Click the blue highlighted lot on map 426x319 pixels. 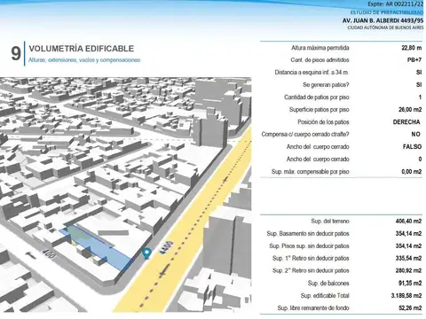(98, 246)
